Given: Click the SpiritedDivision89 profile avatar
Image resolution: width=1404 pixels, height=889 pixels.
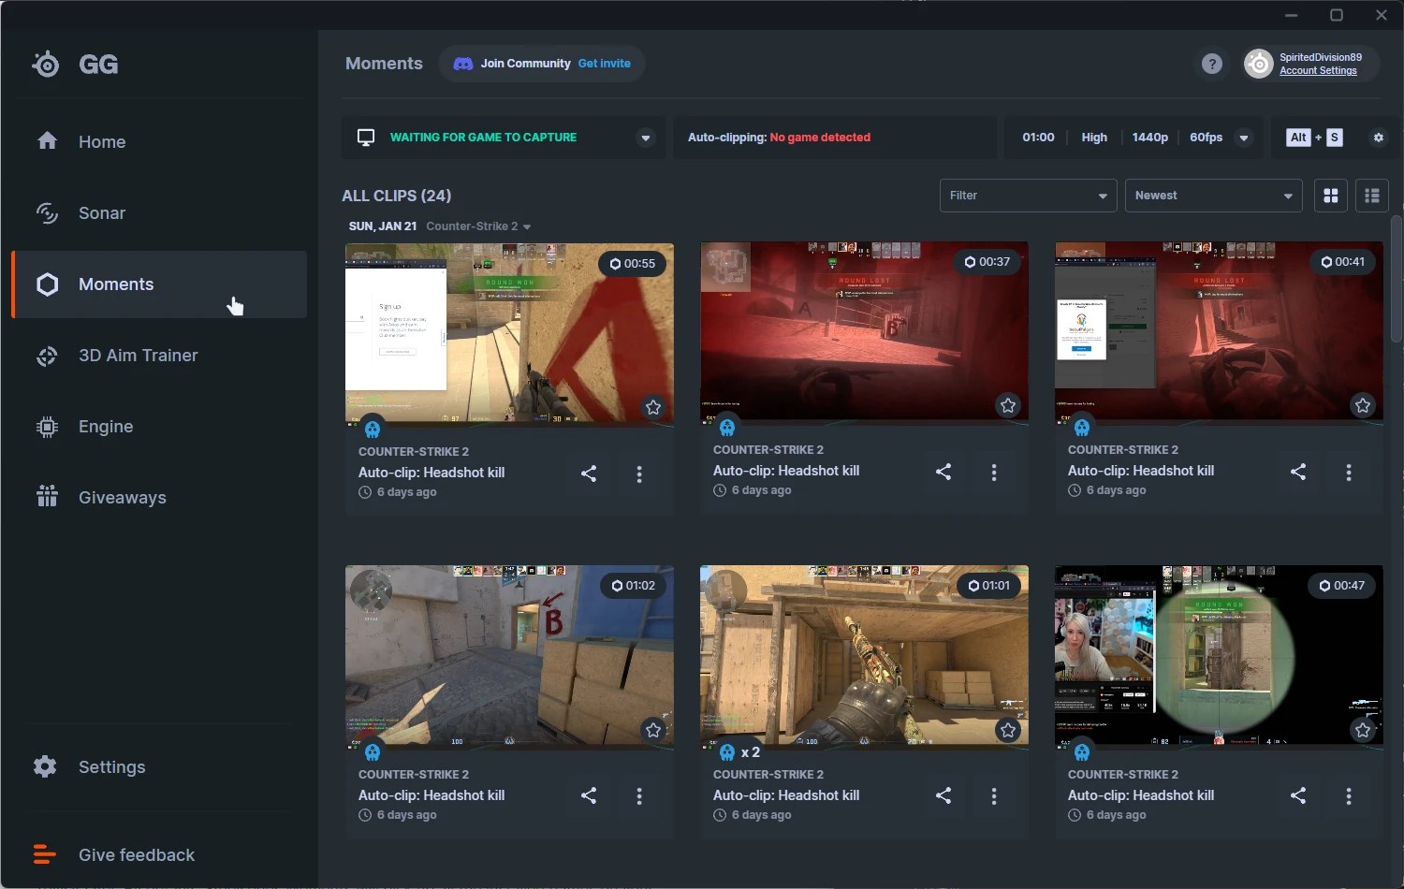Looking at the screenshot, I should coord(1259,64).
